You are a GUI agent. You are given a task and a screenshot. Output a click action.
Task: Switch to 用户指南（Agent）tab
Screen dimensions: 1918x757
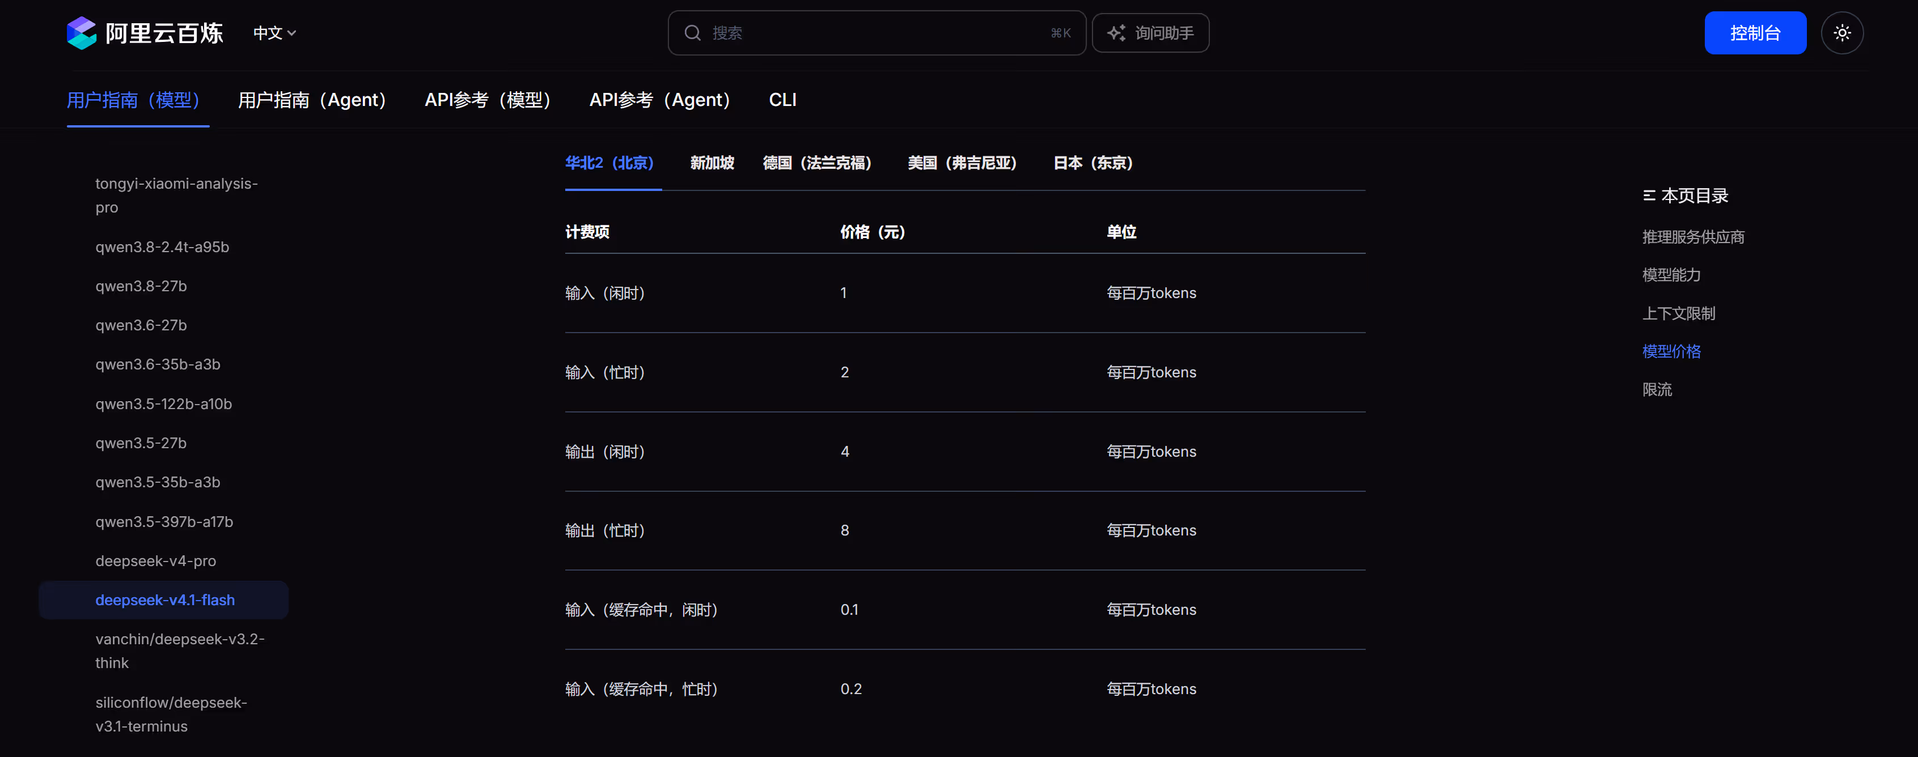(x=317, y=100)
